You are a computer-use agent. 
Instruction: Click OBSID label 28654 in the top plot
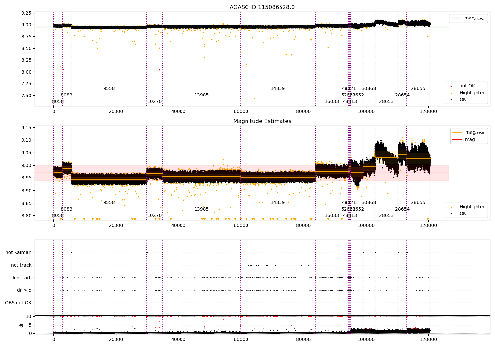402,95
